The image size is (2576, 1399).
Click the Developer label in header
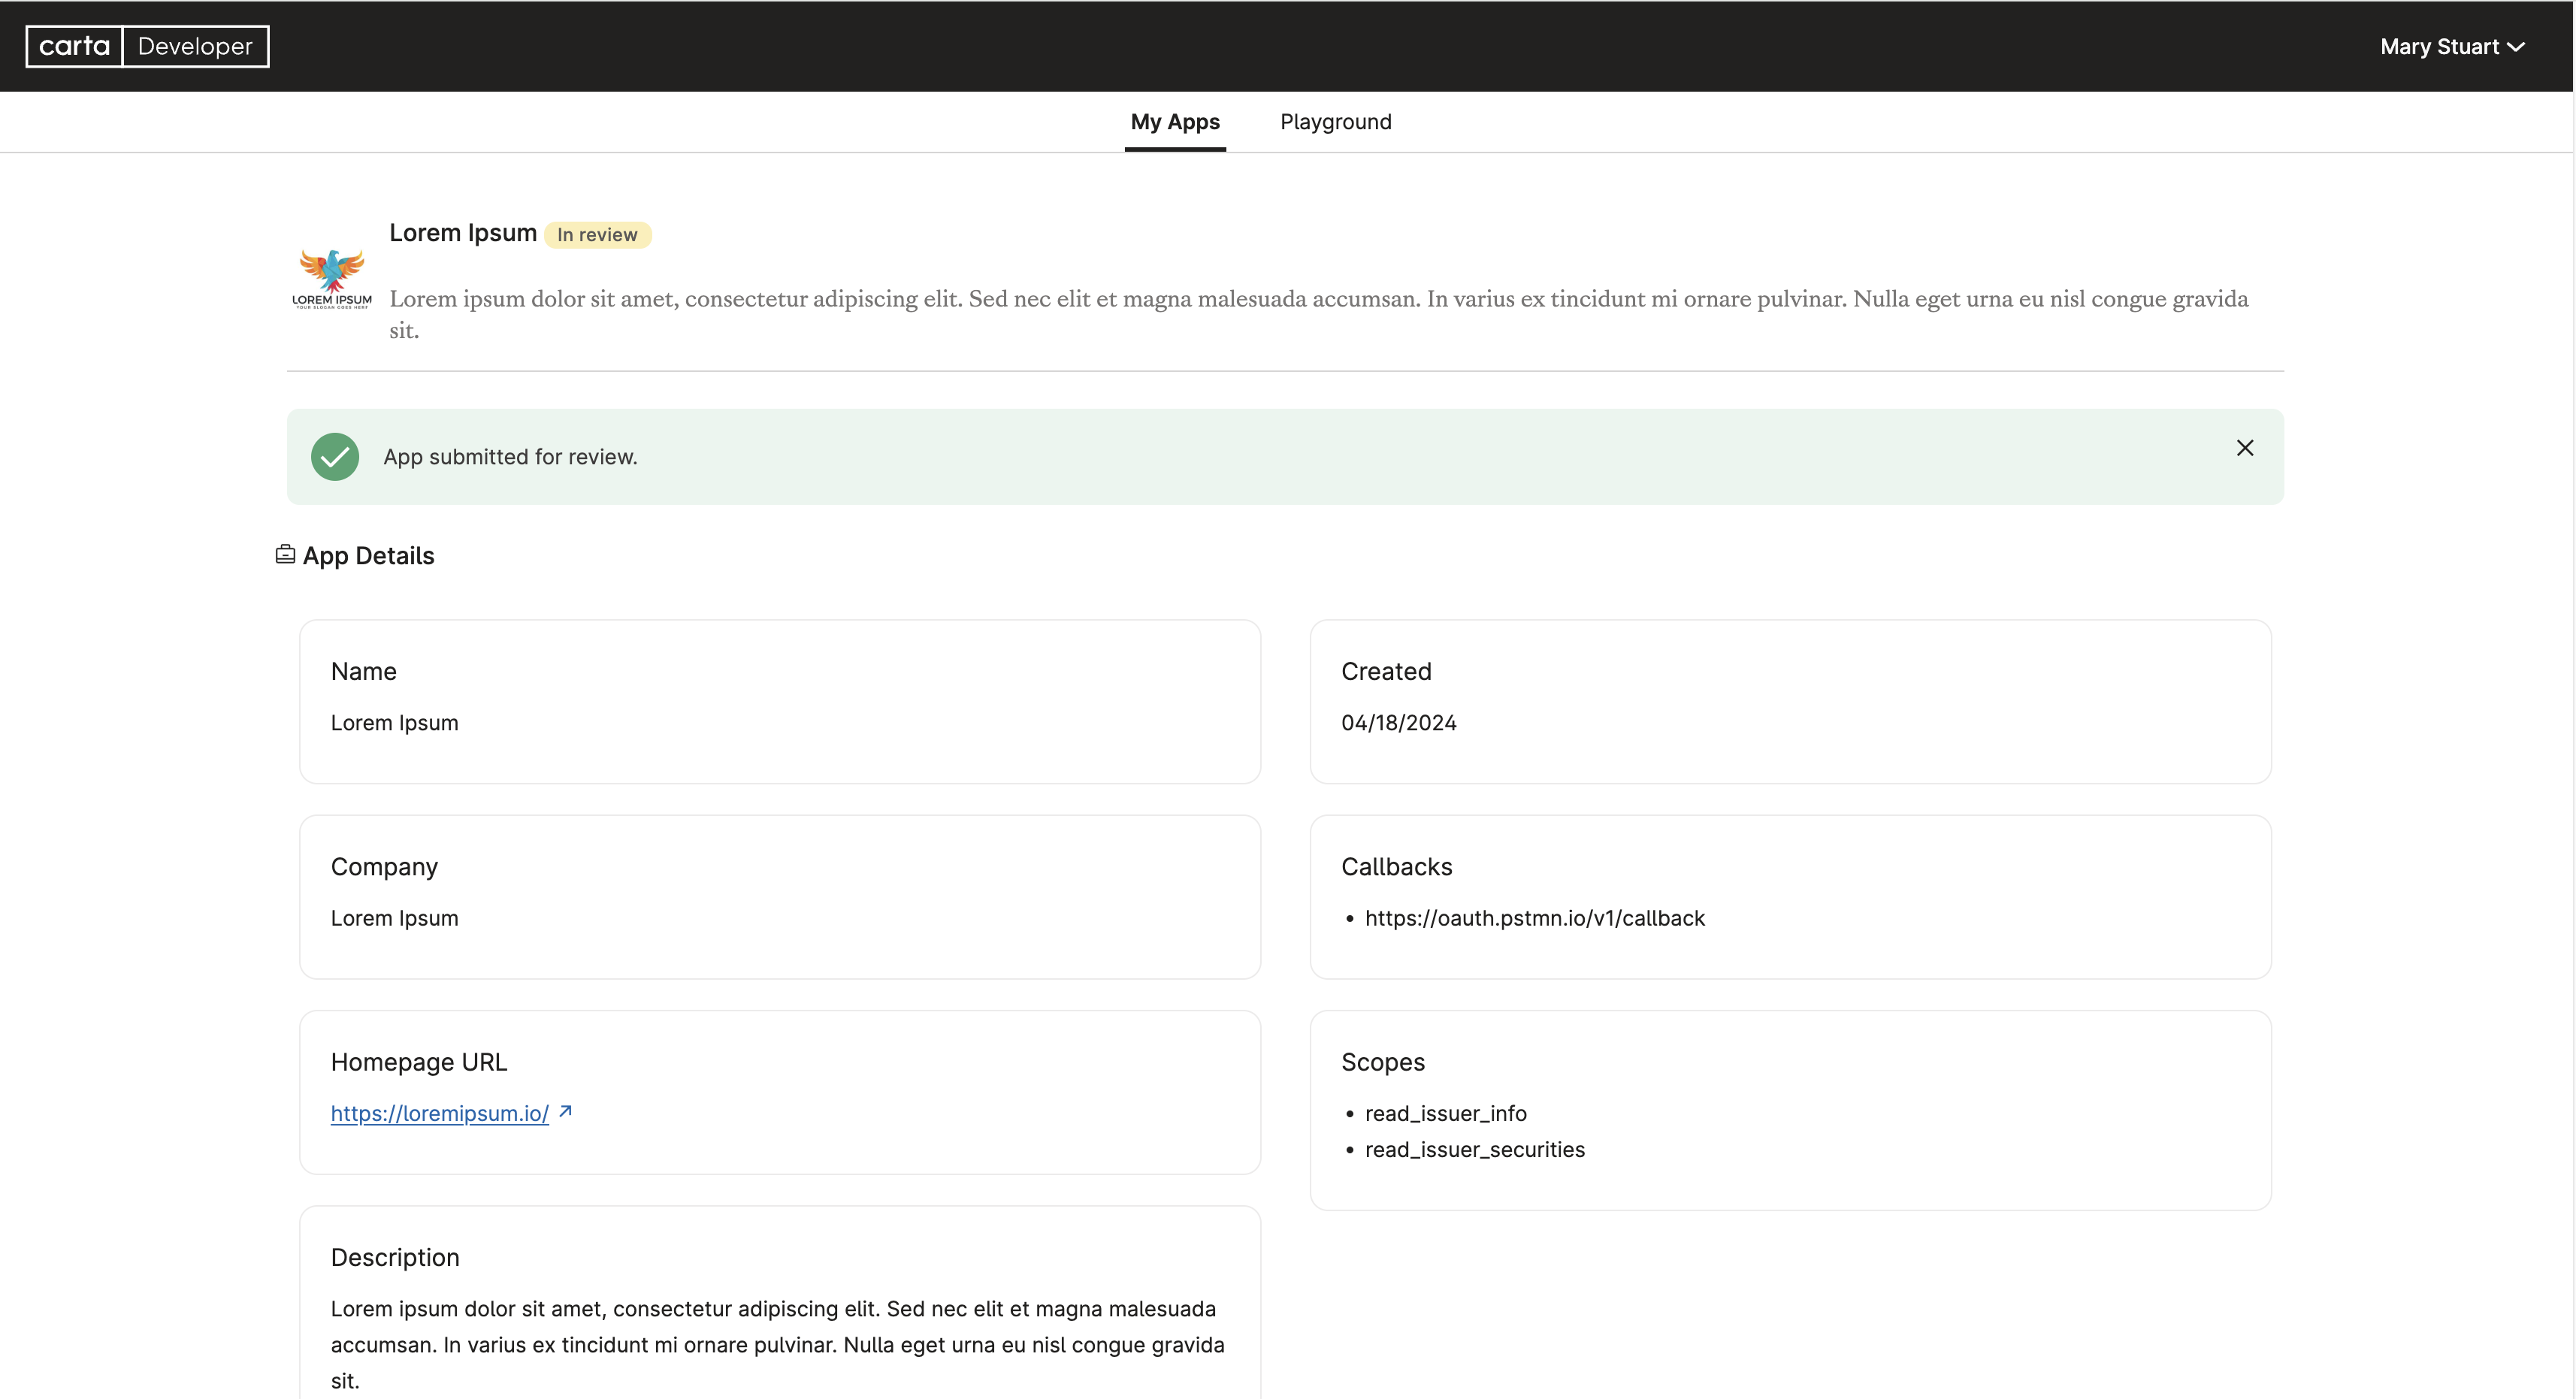[195, 46]
